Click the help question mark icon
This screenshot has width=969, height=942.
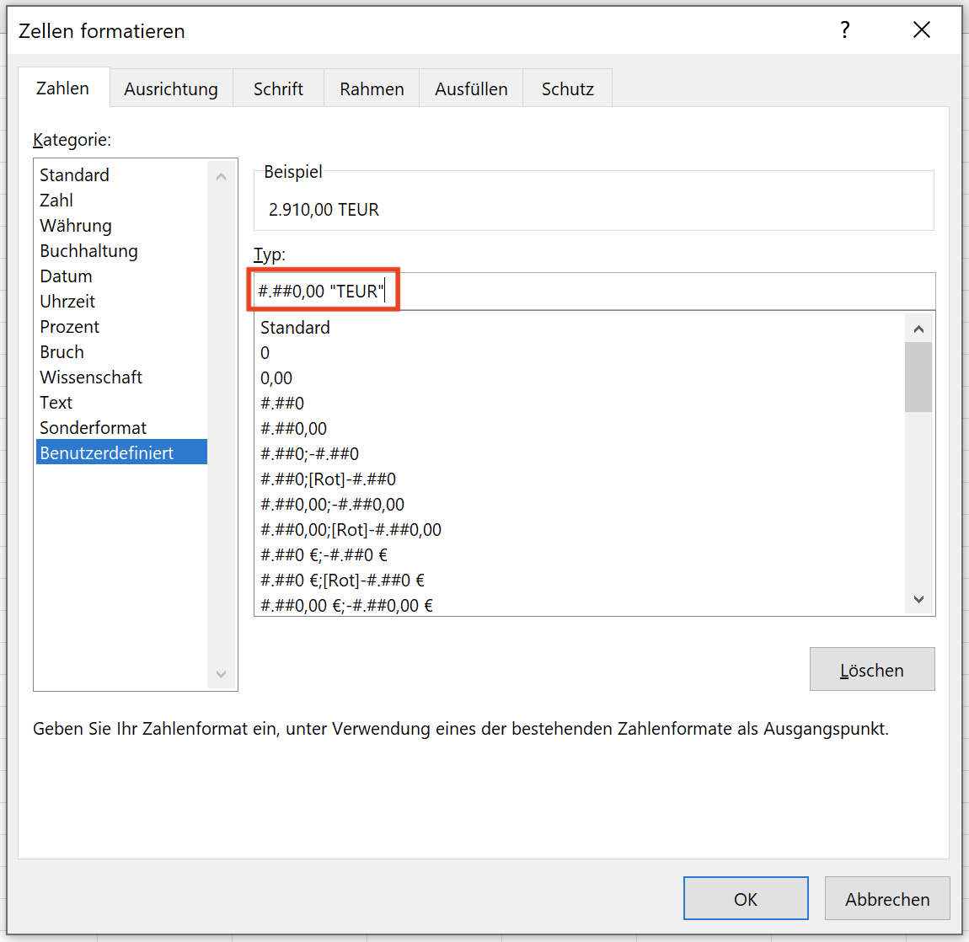coord(844,30)
